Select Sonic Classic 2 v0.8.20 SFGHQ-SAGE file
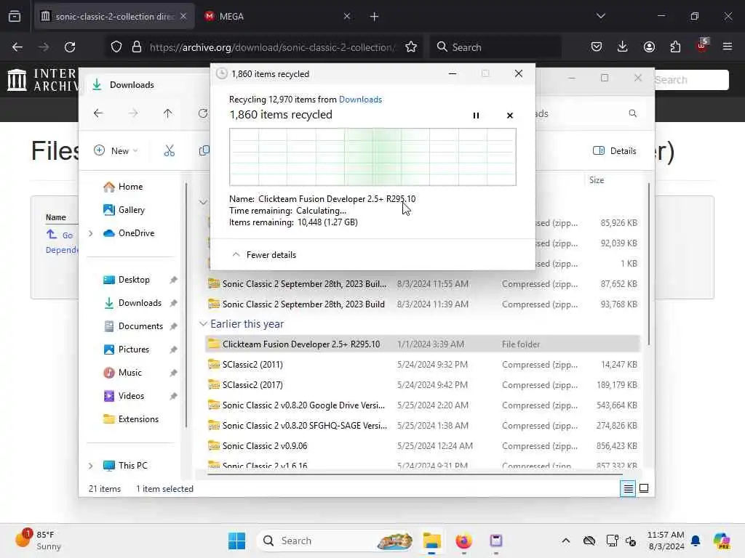Viewport: 745px width, 558px height. [423, 426]
